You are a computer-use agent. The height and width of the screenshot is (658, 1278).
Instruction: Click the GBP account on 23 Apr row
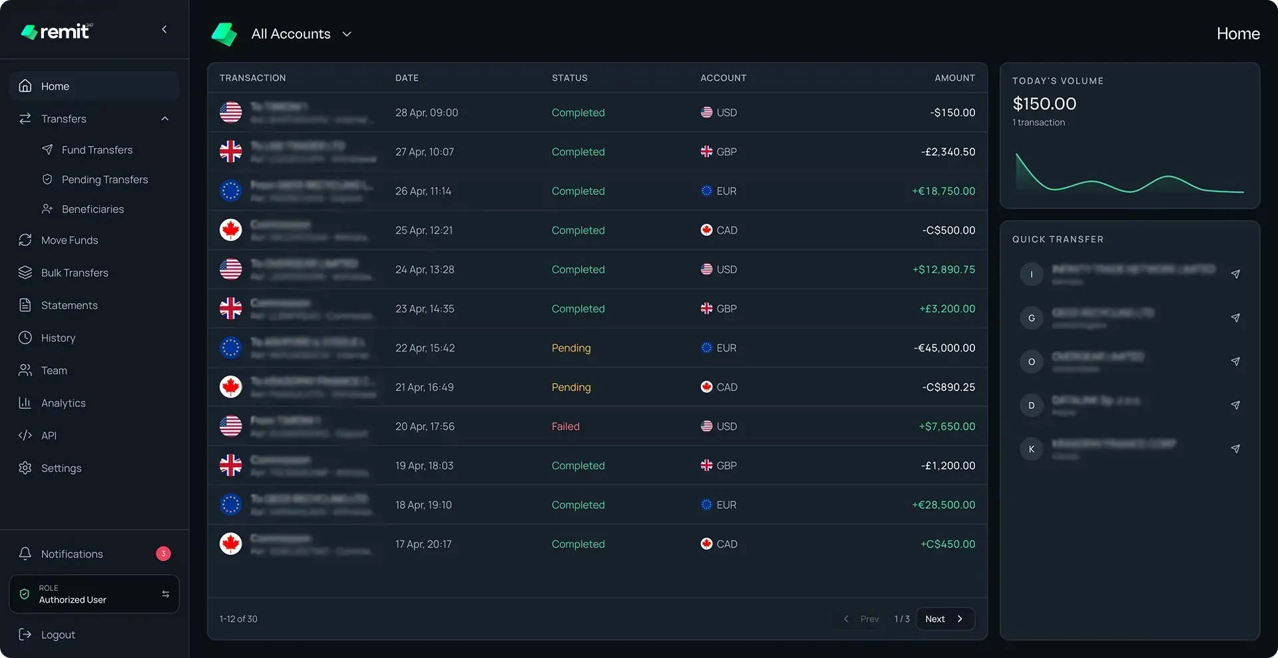tap(719, 308)
